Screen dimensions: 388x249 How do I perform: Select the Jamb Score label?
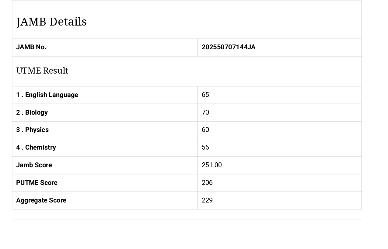[x=34, y=165]
